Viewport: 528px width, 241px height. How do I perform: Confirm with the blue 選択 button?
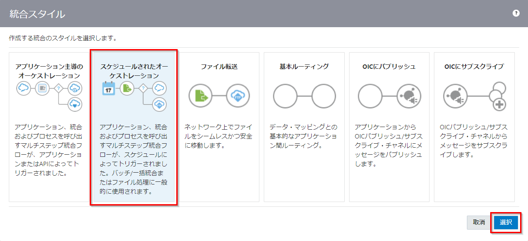(x=506, y=222)
